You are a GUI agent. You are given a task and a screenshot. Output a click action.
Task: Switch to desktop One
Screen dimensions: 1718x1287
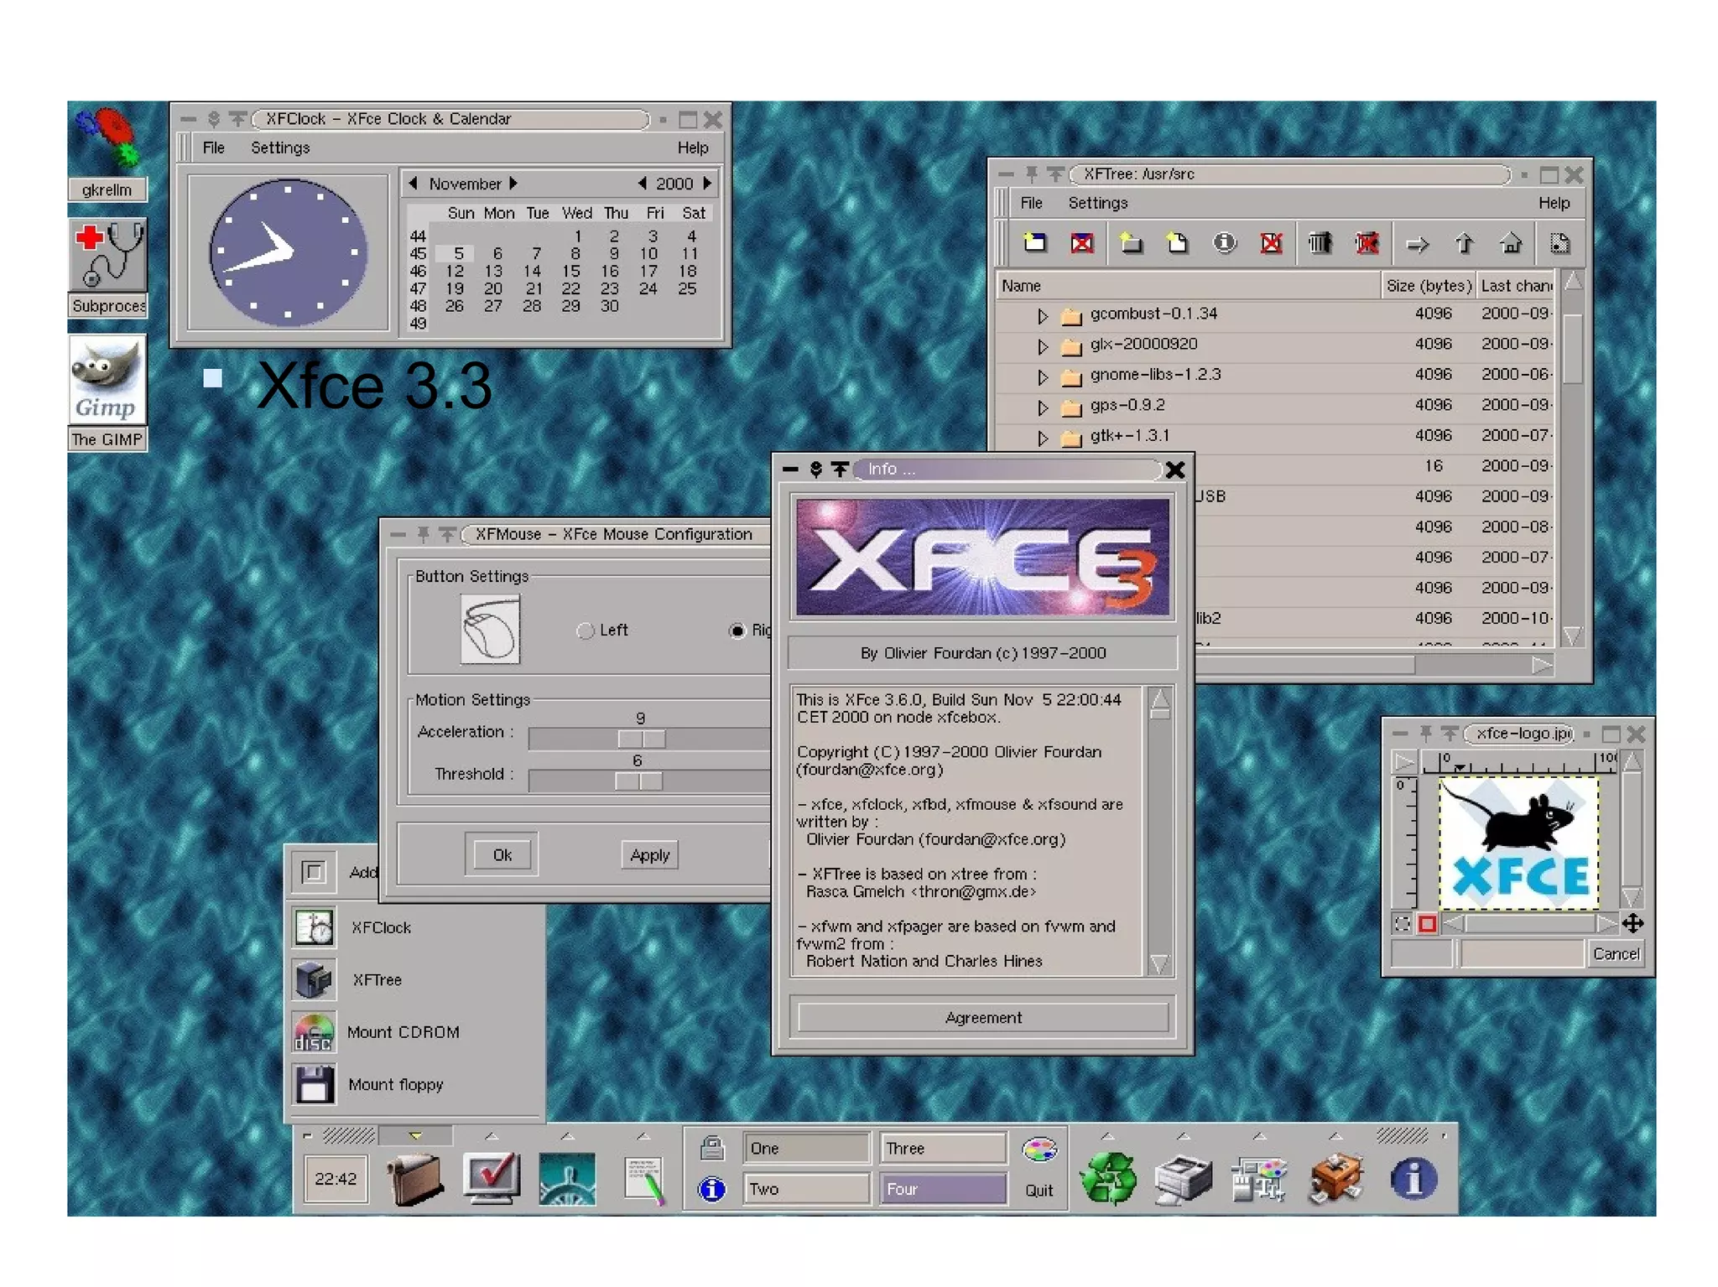[805, 1149]
